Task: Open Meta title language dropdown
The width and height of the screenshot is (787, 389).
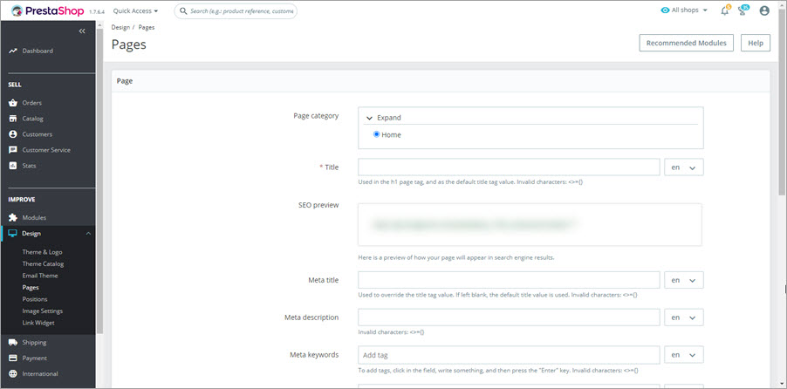Action: pos(683,281)
